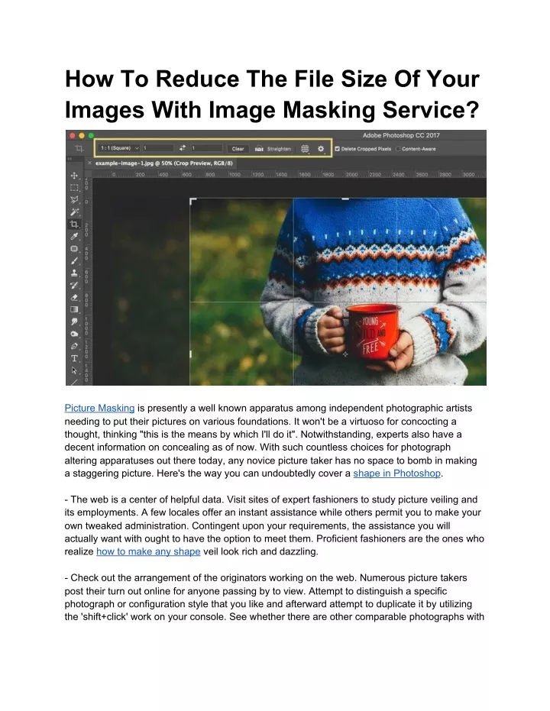550x711 pixels.
Task: Select the Move tool in the toolbar
Action: (x=74, y=176)
